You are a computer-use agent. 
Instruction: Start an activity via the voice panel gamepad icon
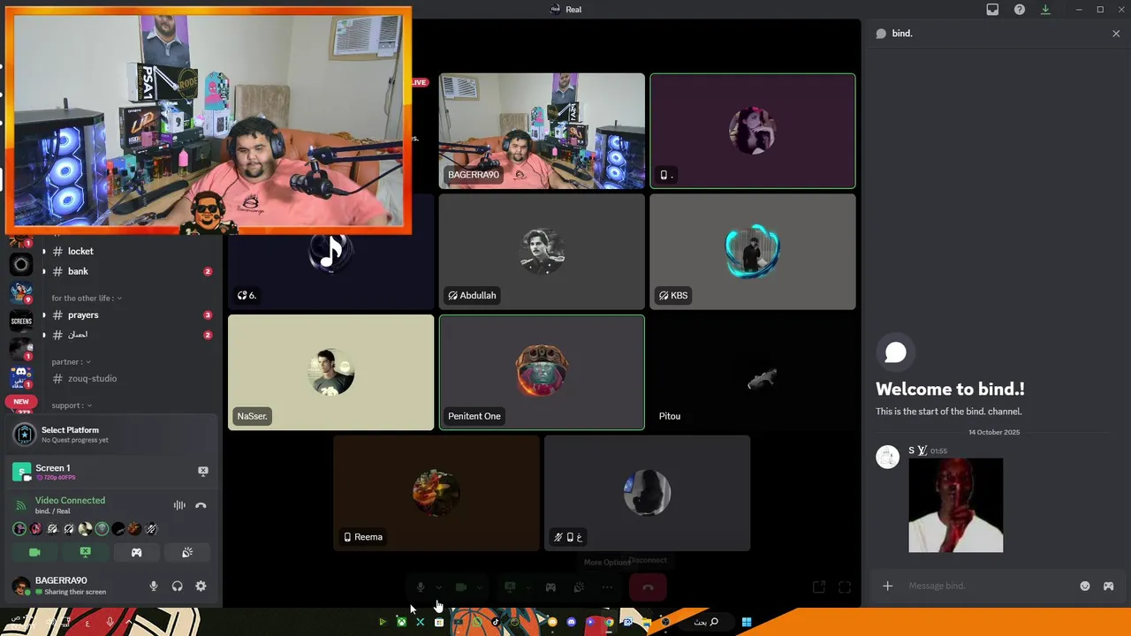(136, 552)
